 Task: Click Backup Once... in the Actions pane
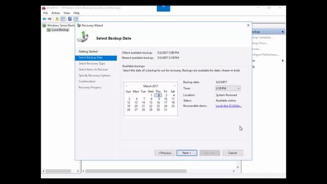pos(260,43)
